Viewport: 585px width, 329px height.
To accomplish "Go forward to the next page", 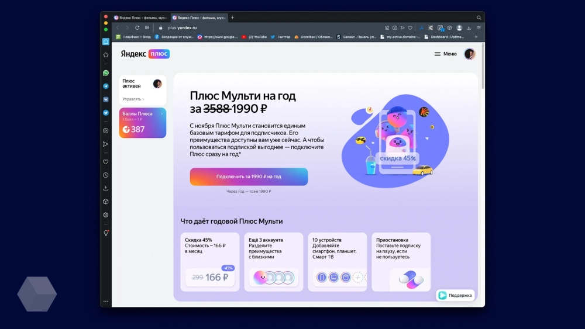I will [x=127, y=28].
